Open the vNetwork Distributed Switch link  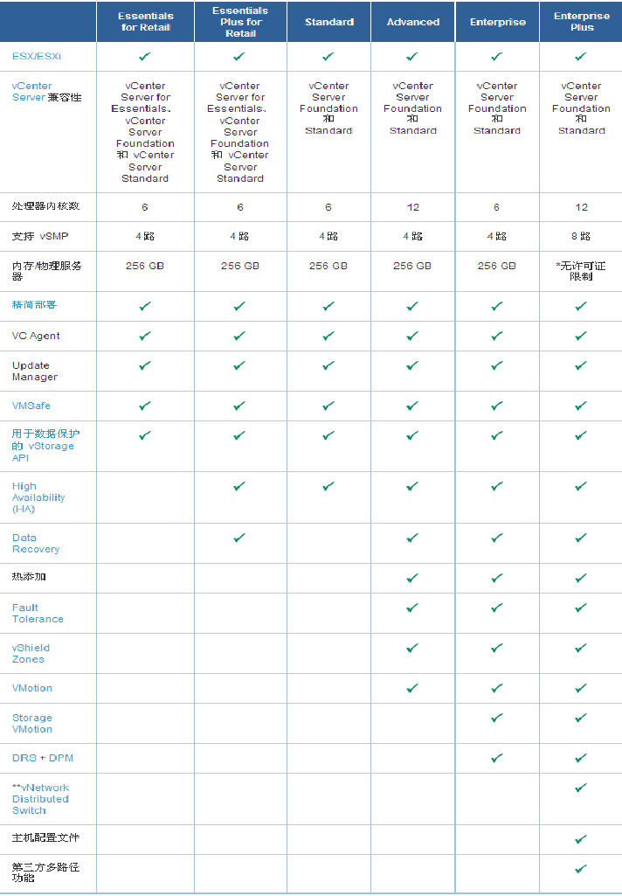40,799
